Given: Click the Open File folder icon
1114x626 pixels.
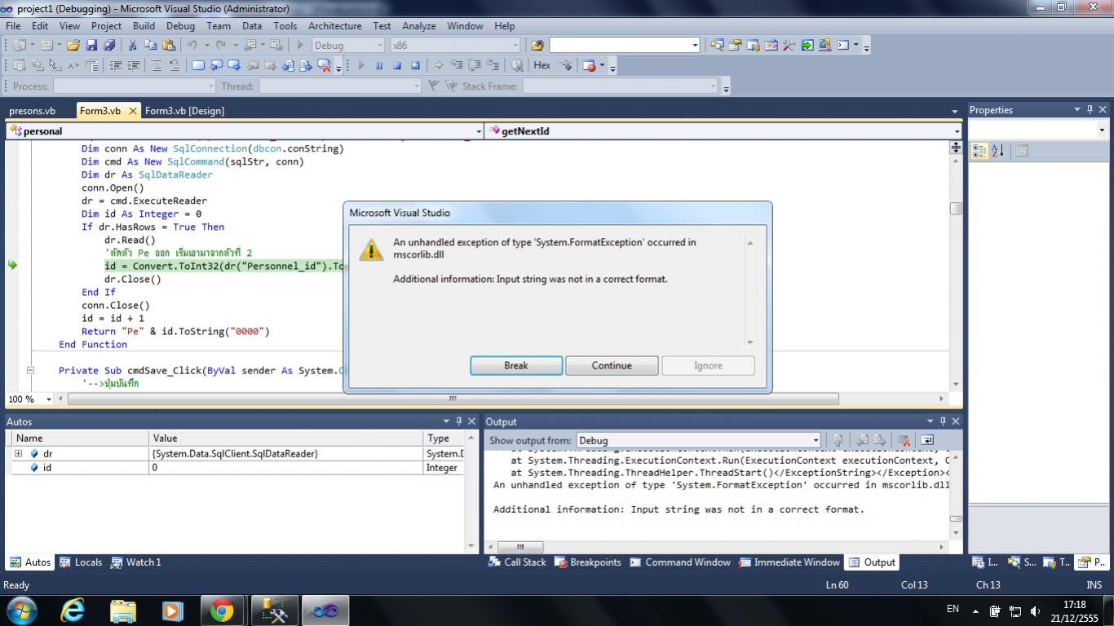Looking at the screenshot, I should point(73,46).
